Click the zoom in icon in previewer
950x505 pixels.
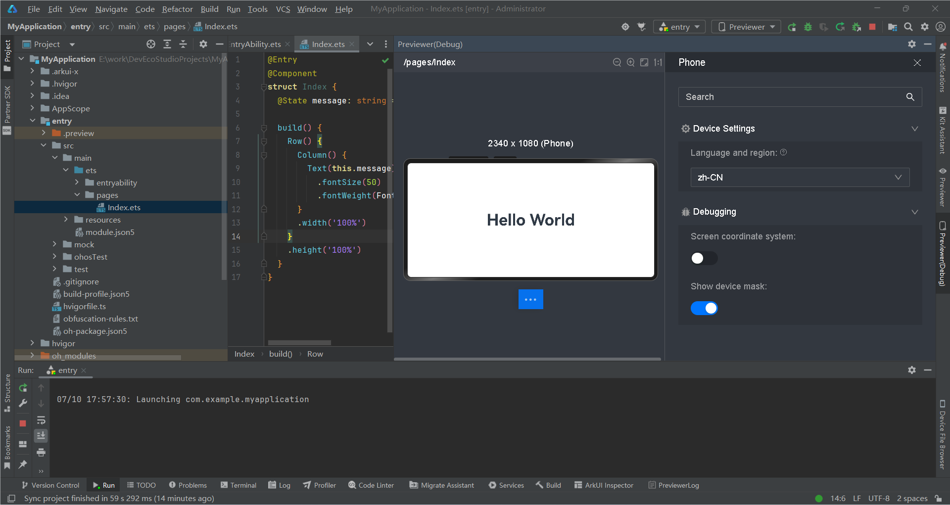pos(630,62)
